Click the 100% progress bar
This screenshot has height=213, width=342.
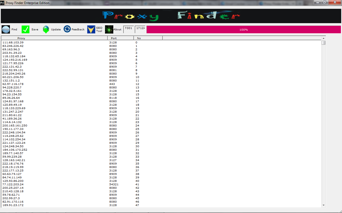pyautogui.click(x=244, y=30)
